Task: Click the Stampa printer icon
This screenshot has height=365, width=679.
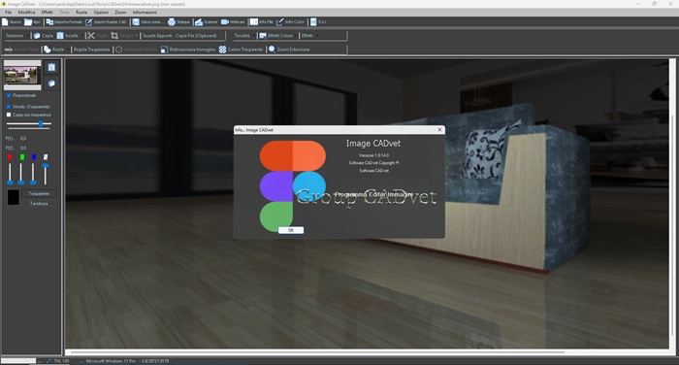Action: (172, 21)
